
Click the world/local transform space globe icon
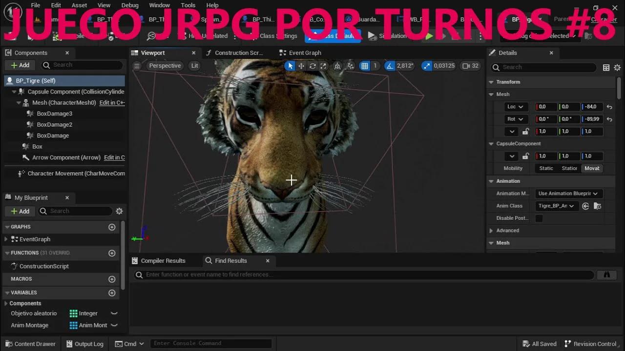pos(337,65)
